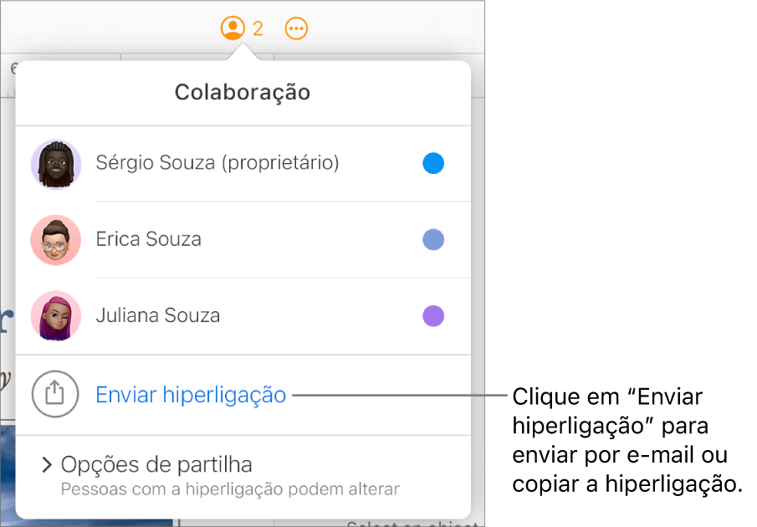Click the Enviar hiperligação link
Viewport: 757px width, 527px height.
click(x=191, y=394)
